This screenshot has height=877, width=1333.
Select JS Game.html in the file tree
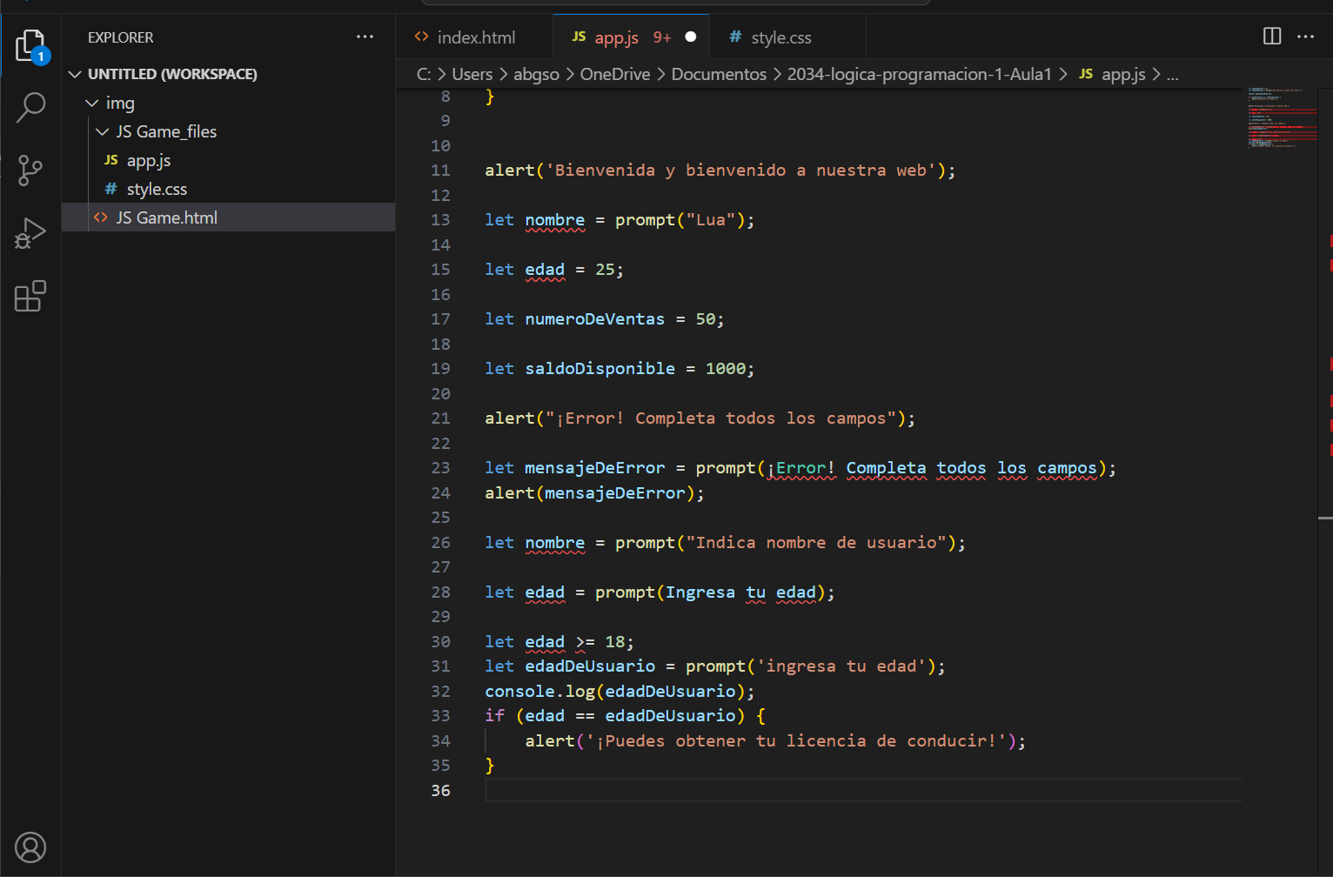coord(228,218)
